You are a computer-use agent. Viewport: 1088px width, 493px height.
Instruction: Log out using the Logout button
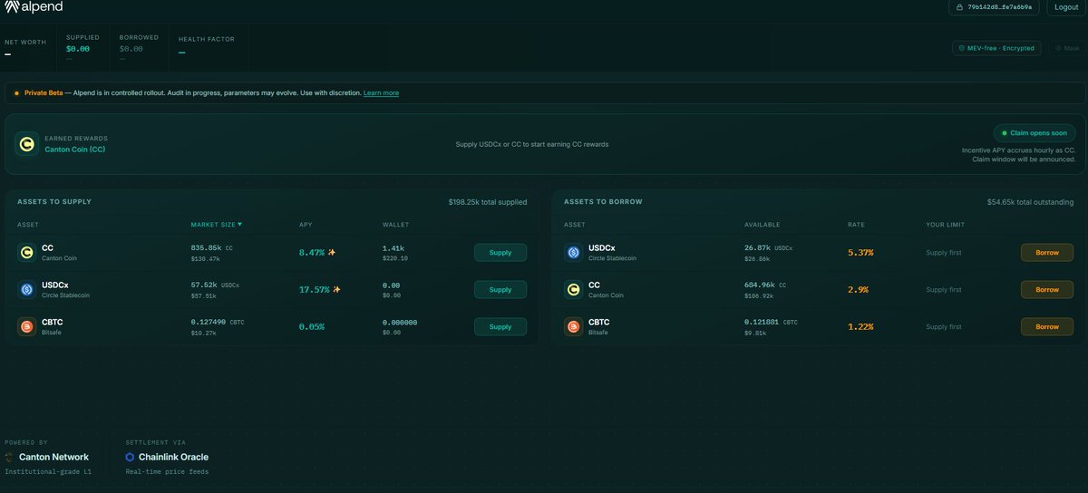1066,7
